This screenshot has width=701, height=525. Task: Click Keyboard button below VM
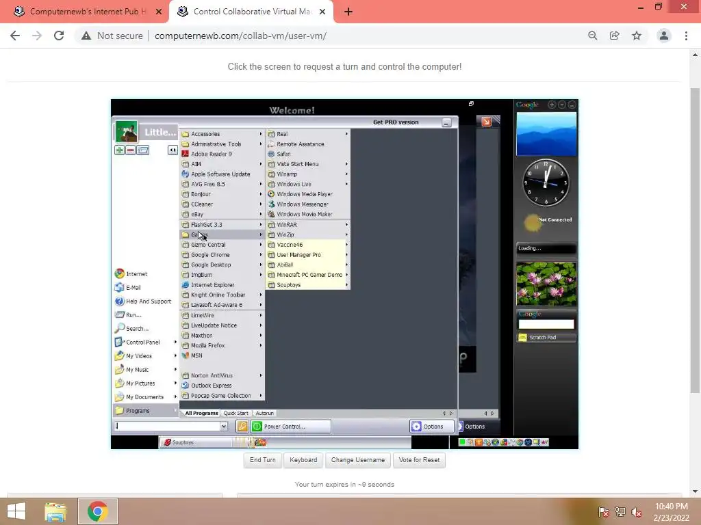(x=303, y=460)
